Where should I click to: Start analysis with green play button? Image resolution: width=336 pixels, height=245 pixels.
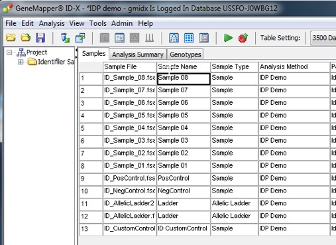228,38
